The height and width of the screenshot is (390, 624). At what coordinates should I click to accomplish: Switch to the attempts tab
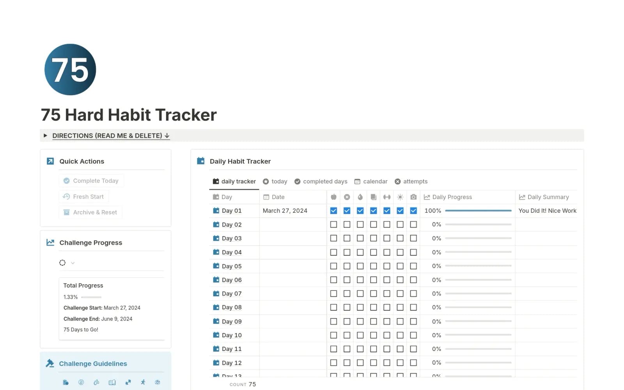tap(411, 182)
